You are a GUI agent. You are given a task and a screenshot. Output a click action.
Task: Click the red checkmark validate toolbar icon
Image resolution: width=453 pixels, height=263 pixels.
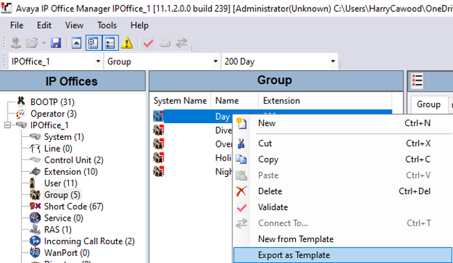click(x=148, y=43)
